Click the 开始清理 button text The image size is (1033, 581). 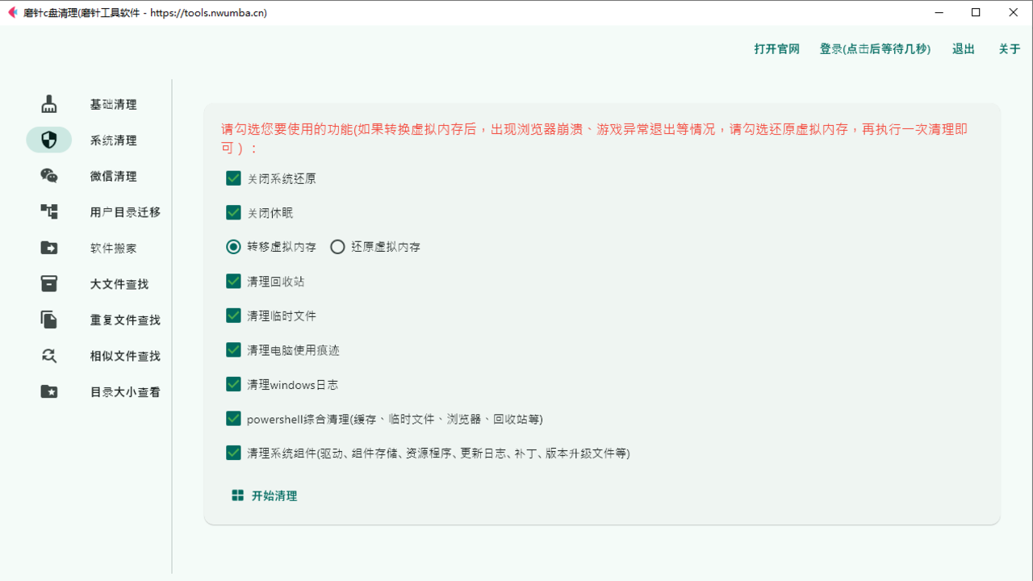coord(274,496)
